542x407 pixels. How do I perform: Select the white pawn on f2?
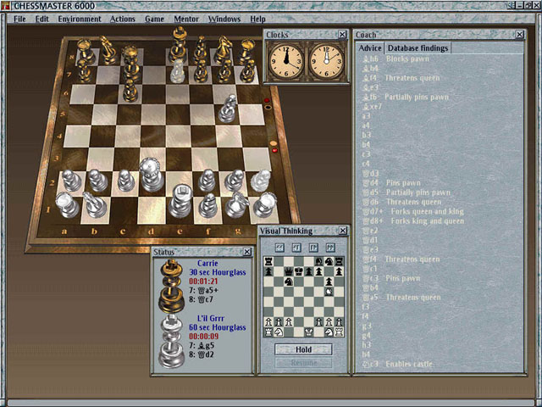(x=207, y=181)
